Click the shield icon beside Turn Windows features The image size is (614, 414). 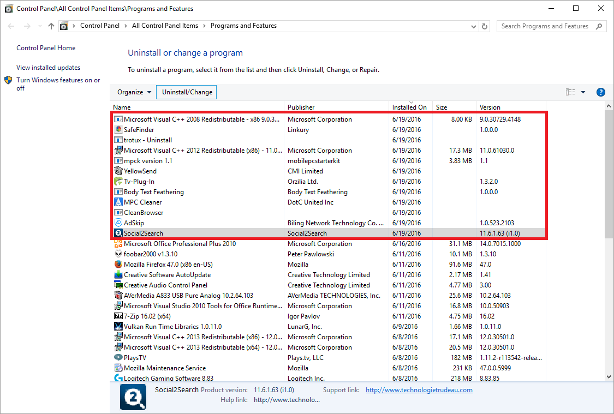click(x=8, y=80)
